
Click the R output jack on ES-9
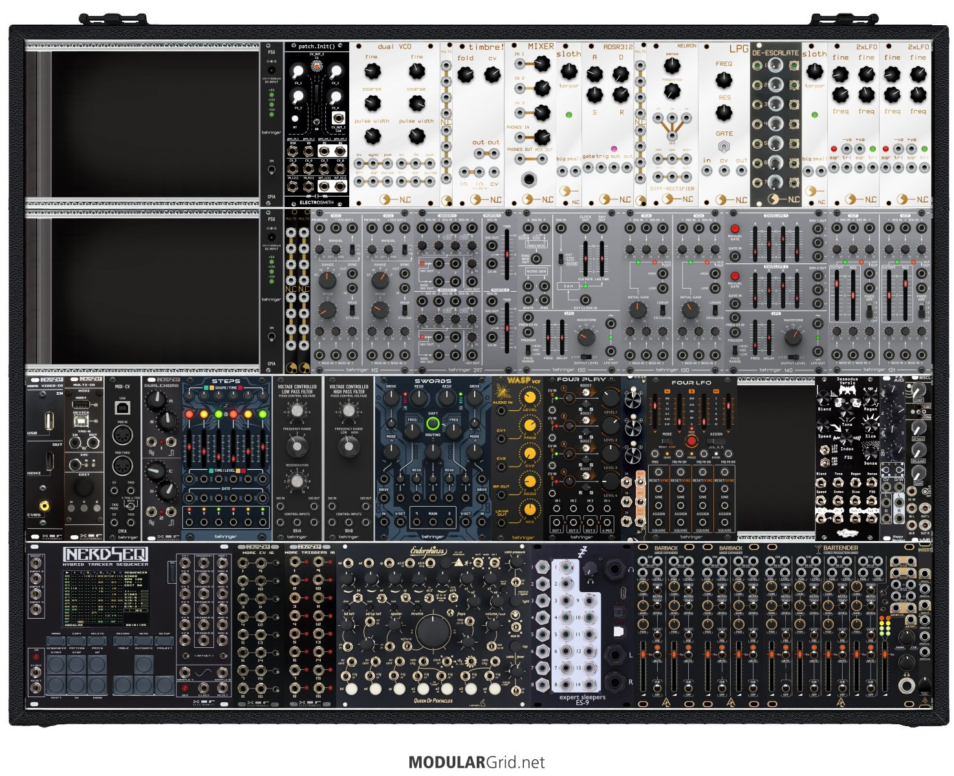(614, 682)
